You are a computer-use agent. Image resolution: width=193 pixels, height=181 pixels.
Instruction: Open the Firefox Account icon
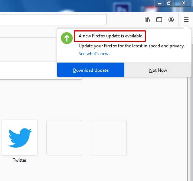171,20
